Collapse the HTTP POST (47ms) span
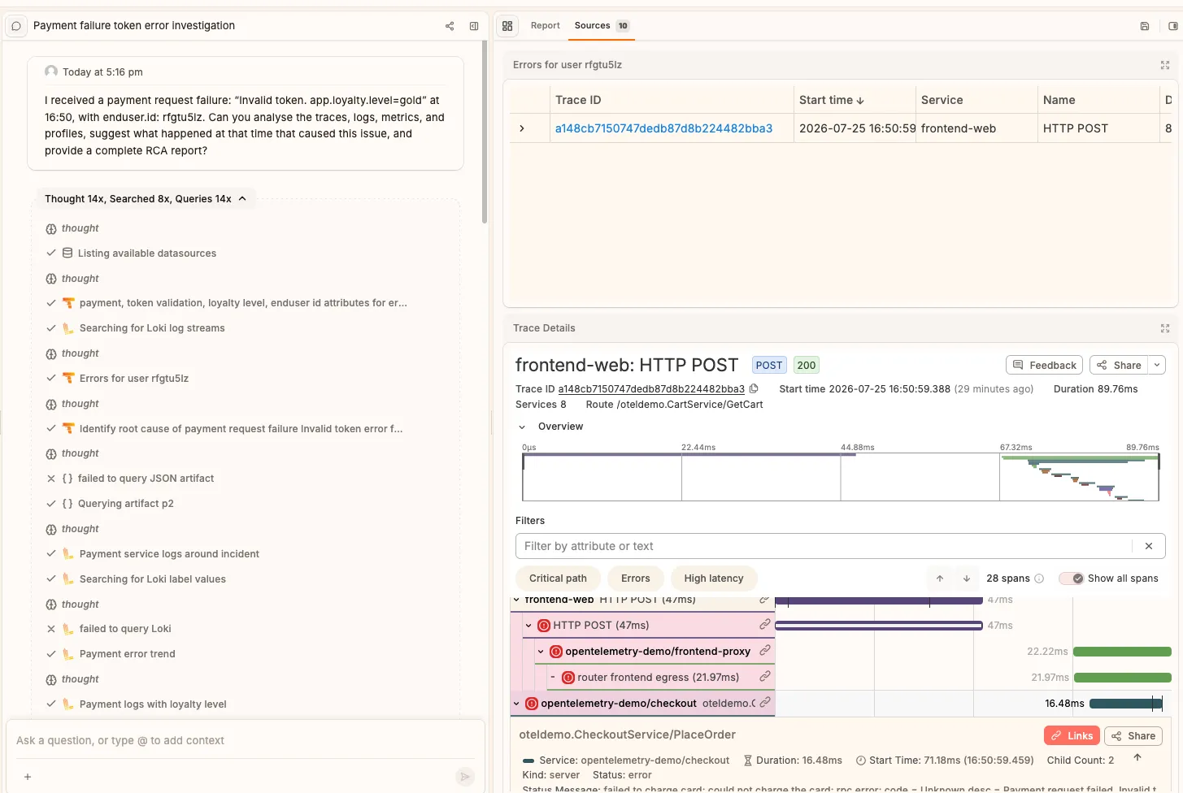Screen dimensions: 1183x793 [528, 626]
